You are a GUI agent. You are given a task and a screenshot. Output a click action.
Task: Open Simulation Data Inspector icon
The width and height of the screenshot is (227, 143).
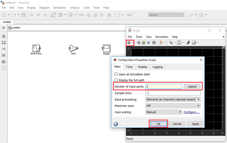[x=117, y=15]
